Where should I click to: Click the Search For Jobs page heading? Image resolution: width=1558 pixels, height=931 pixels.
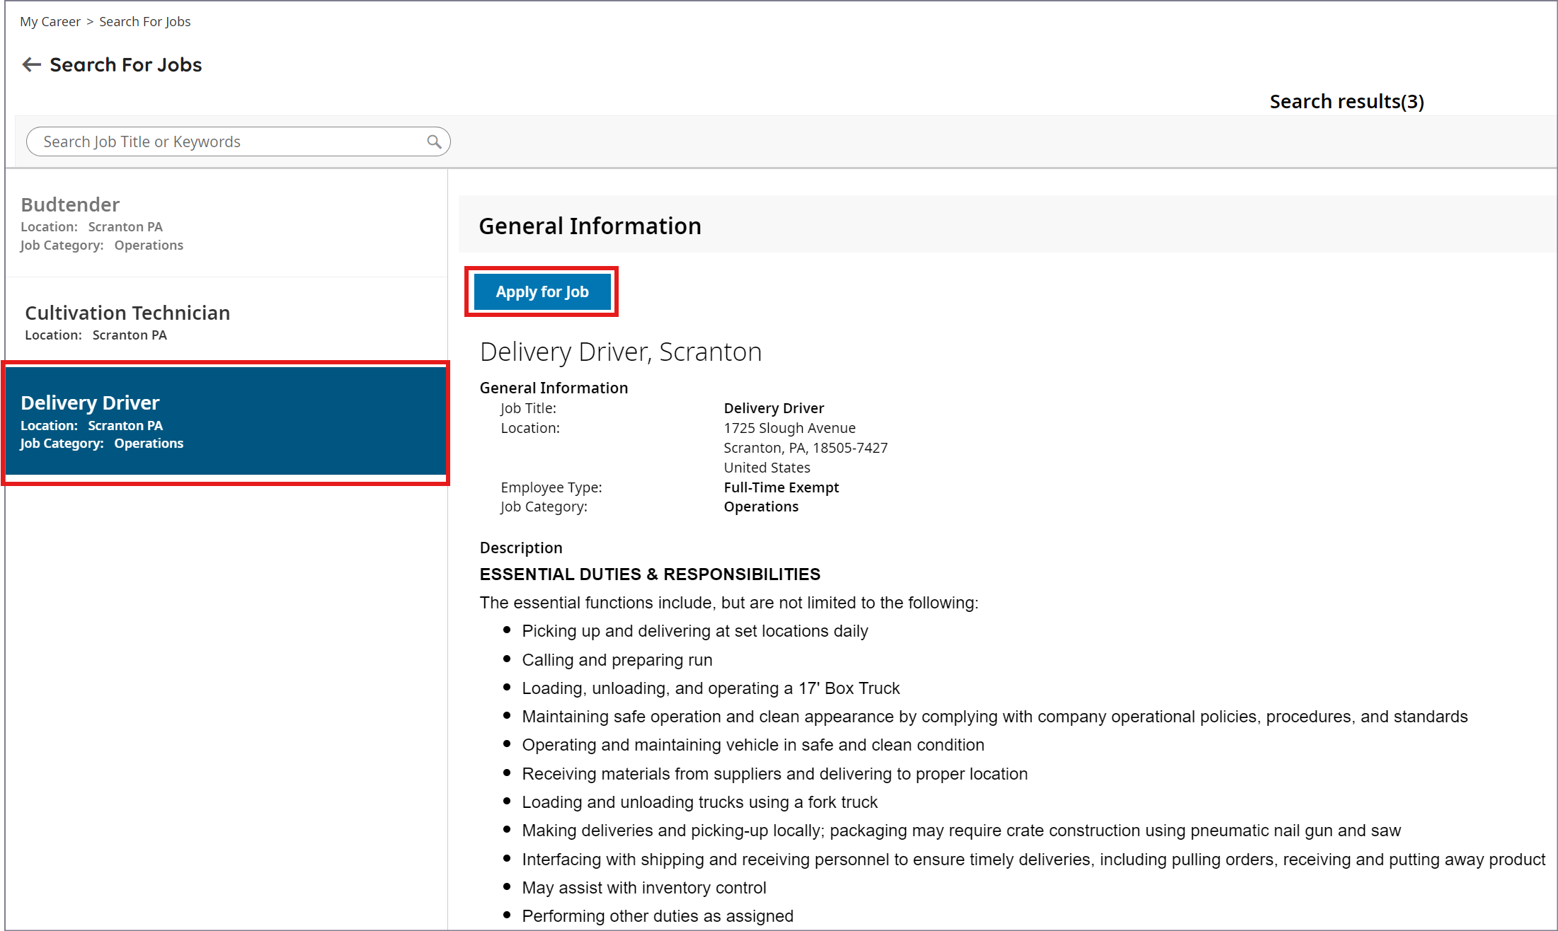click(125, 65)
